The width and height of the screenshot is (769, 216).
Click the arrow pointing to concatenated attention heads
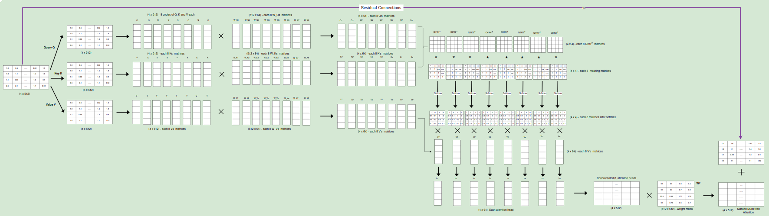tap(580, 193)
